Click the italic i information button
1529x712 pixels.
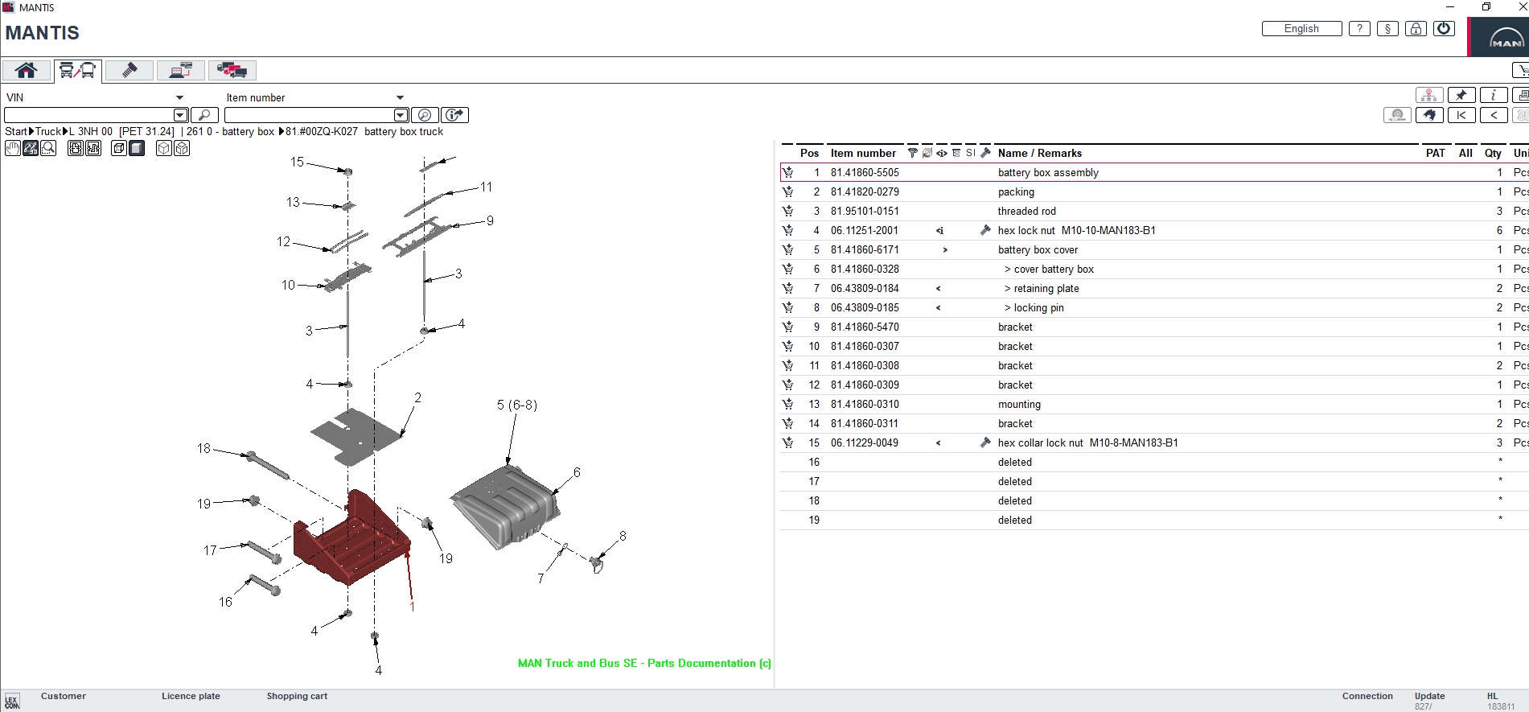pos(1494,95)
